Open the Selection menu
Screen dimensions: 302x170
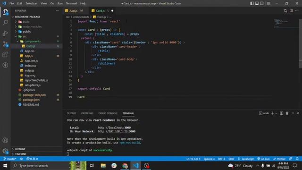(32, 3)
